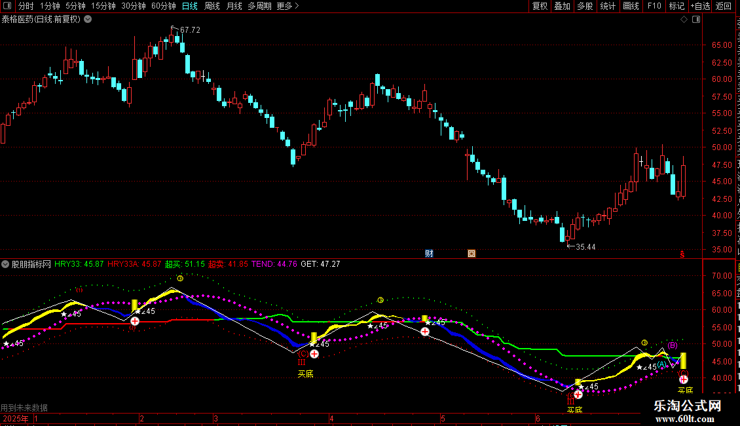This screenshot has height=426, width=740.
Task: Click the 财 financial marker on chart
Action: [x=429, y=254]
